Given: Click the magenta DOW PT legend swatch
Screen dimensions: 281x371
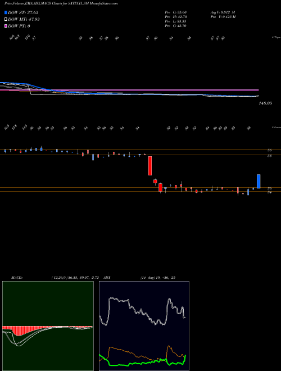Looking at the screenshot, I should tap(6, 26).
